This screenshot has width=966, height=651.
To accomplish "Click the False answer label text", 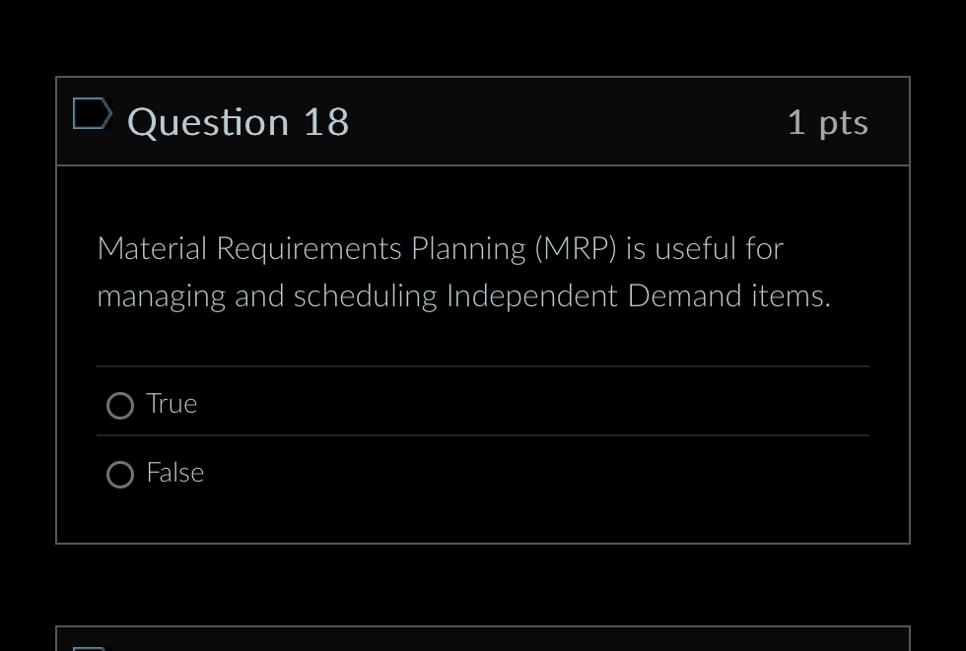I will coord(174,473).
